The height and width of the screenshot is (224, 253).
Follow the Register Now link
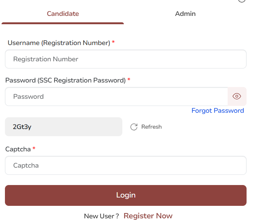148,216
